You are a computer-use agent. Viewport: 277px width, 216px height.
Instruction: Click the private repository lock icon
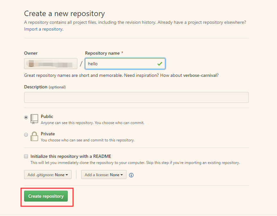click(x=34, y=136)
